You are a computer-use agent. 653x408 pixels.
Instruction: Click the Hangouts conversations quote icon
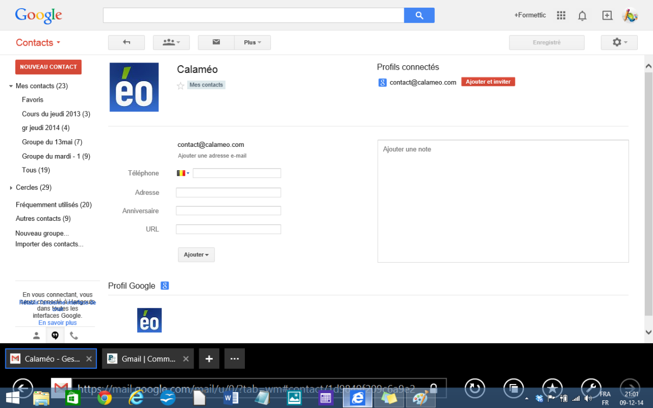pos(55,336)
